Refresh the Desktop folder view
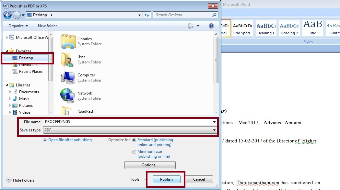Screen dimensions: 340x190 147,15
